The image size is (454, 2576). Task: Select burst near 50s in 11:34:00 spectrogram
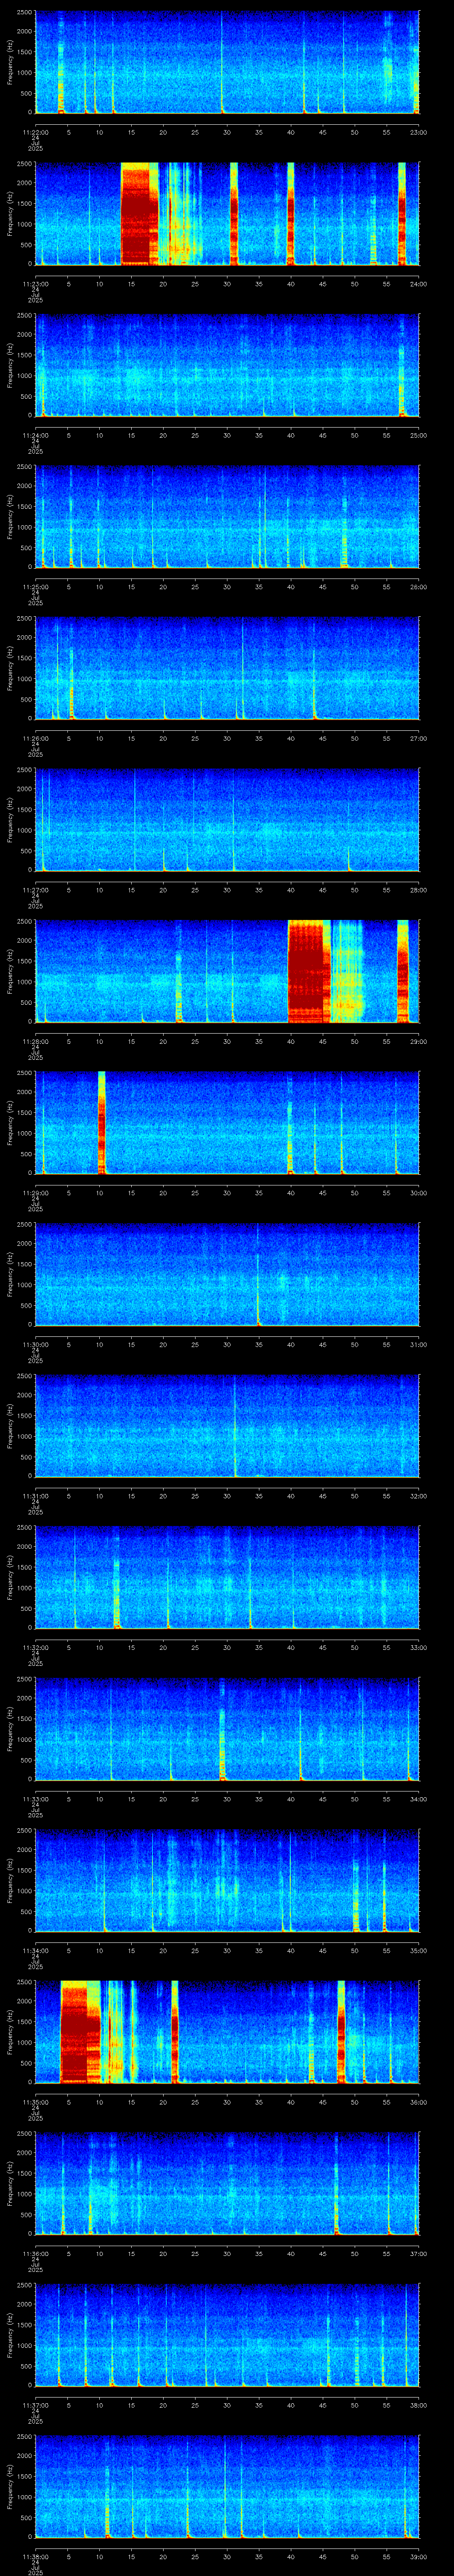(x=356, y=1895)
